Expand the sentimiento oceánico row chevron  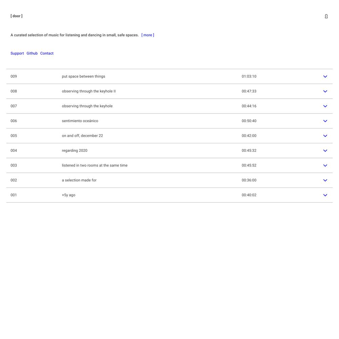click(325, 121)
